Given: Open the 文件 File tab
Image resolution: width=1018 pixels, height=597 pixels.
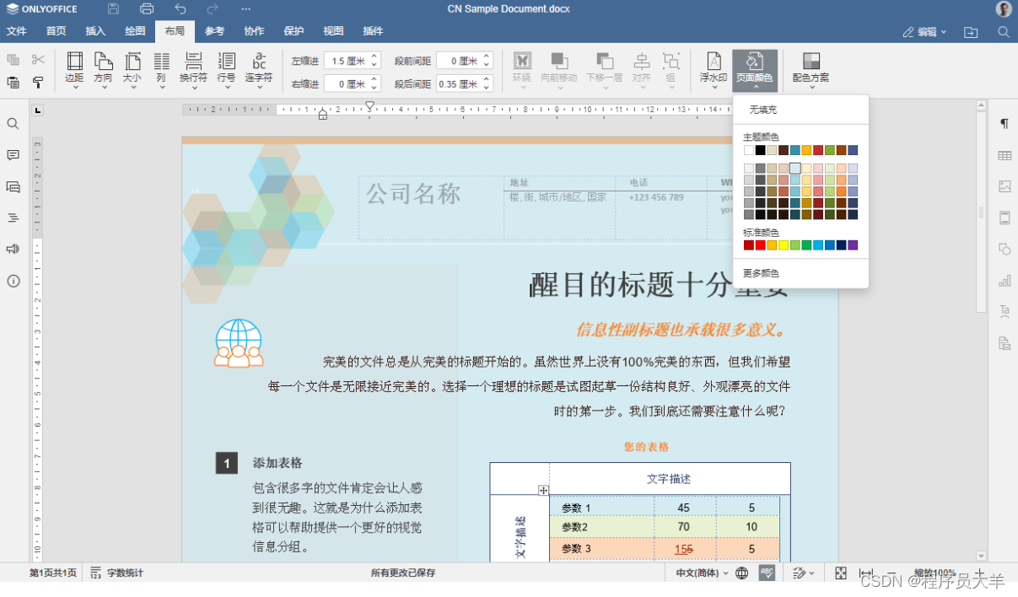Looking at the screenshot, I should tap(17, 32).
